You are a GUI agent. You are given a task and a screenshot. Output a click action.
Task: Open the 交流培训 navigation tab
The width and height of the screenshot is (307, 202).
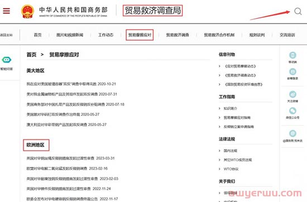pos(287,35)
